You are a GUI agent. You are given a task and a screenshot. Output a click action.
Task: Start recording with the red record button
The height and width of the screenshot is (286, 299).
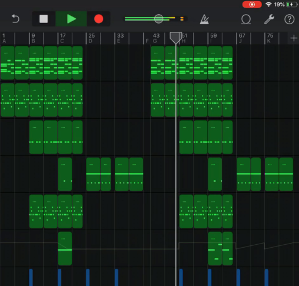98,19
